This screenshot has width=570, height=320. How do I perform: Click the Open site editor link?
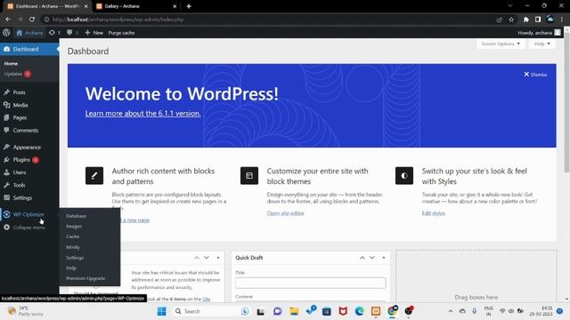[x=285, y=213]
